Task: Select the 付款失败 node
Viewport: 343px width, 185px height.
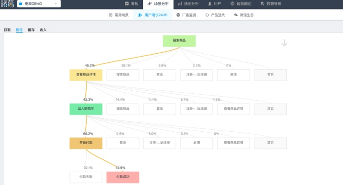Action: tap(86, 177)
